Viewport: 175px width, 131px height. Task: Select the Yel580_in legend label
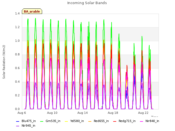click(x=77, y=121)
